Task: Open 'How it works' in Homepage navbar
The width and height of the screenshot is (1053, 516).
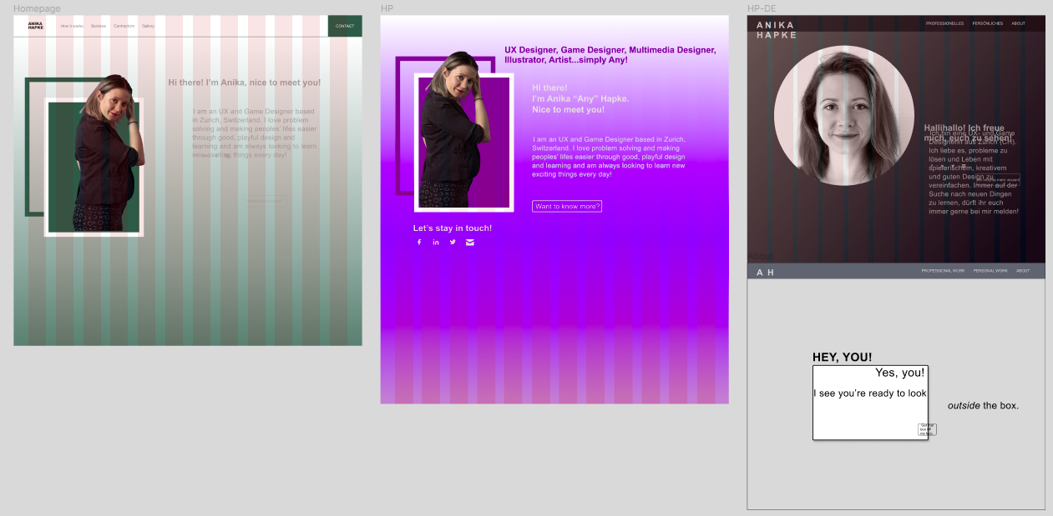Action: [x=71, y=26]
